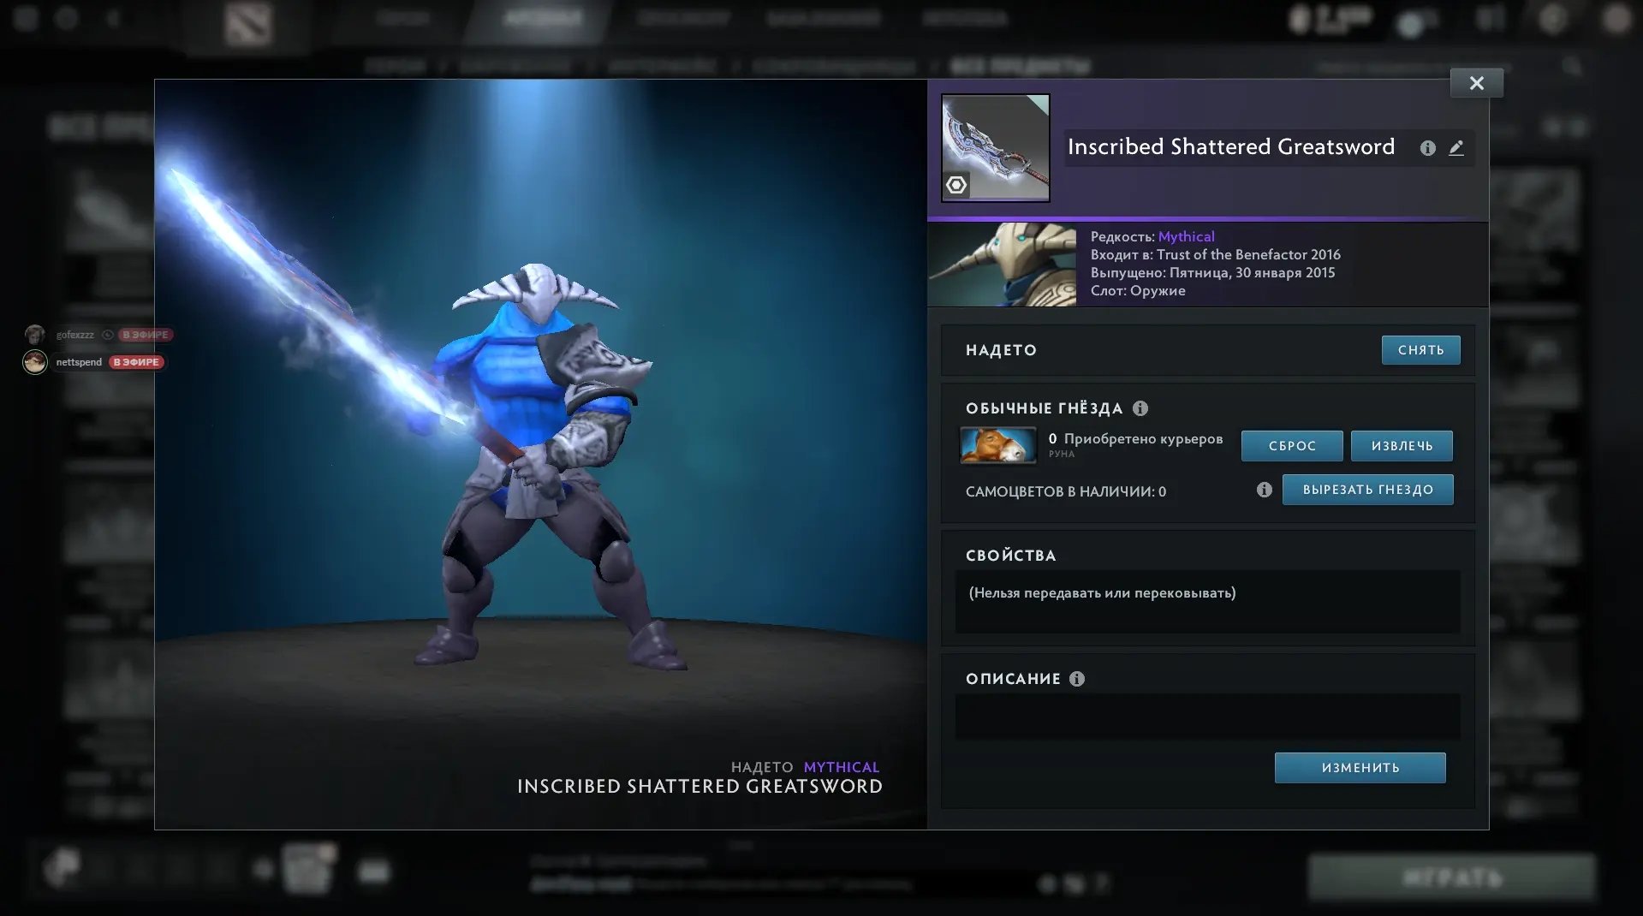Image resolution: width=1643 pixels, height=916 pixels.
Task: Click 'Нельзя передавать или перековывать' property text
Action: click(1102, 593)
